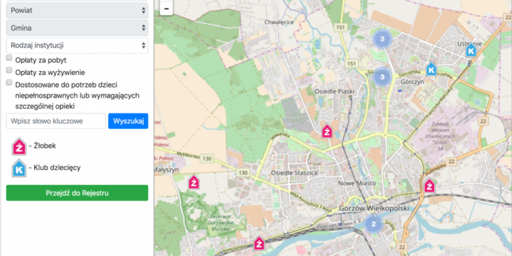Image resolution: width=512 pixels, height=256 pixels.
Task: Open cluster of 3 near road 151
Action: (x=382, y=39)
